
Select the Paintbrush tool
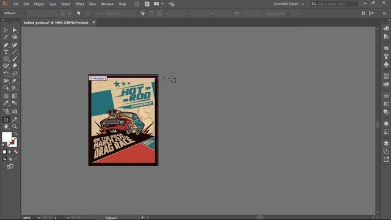(15, 59)
